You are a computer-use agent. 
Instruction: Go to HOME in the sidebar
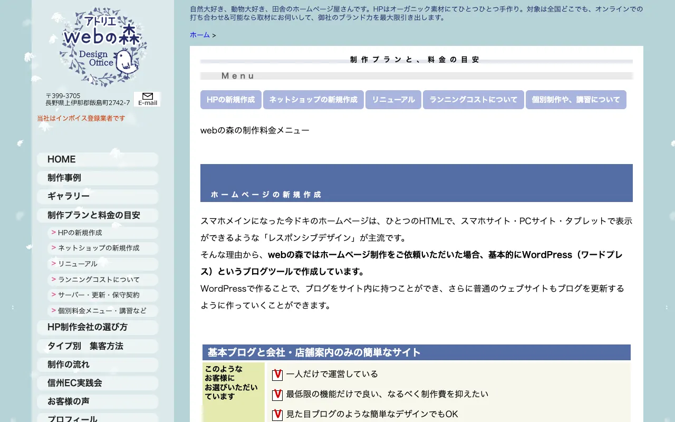pyautogui.click(x=98, y=159)
